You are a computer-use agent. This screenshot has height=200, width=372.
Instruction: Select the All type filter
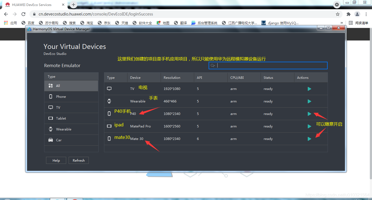pyautogui.click(x=71, y=86)
